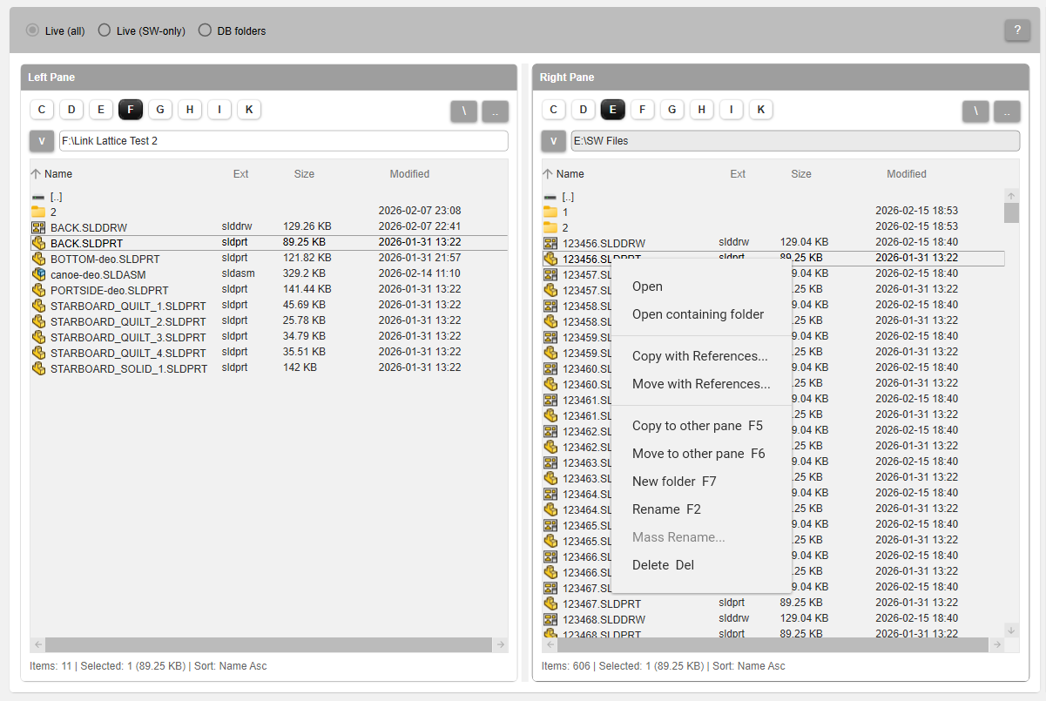Click right pane horizontal scrollbar thumb
This screenshot has height=701, width=1046.
point(773,644)
